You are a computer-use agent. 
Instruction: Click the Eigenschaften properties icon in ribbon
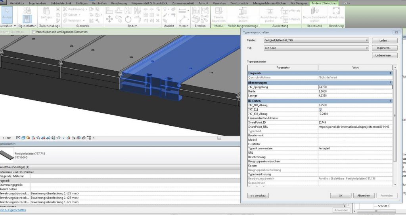27,19
